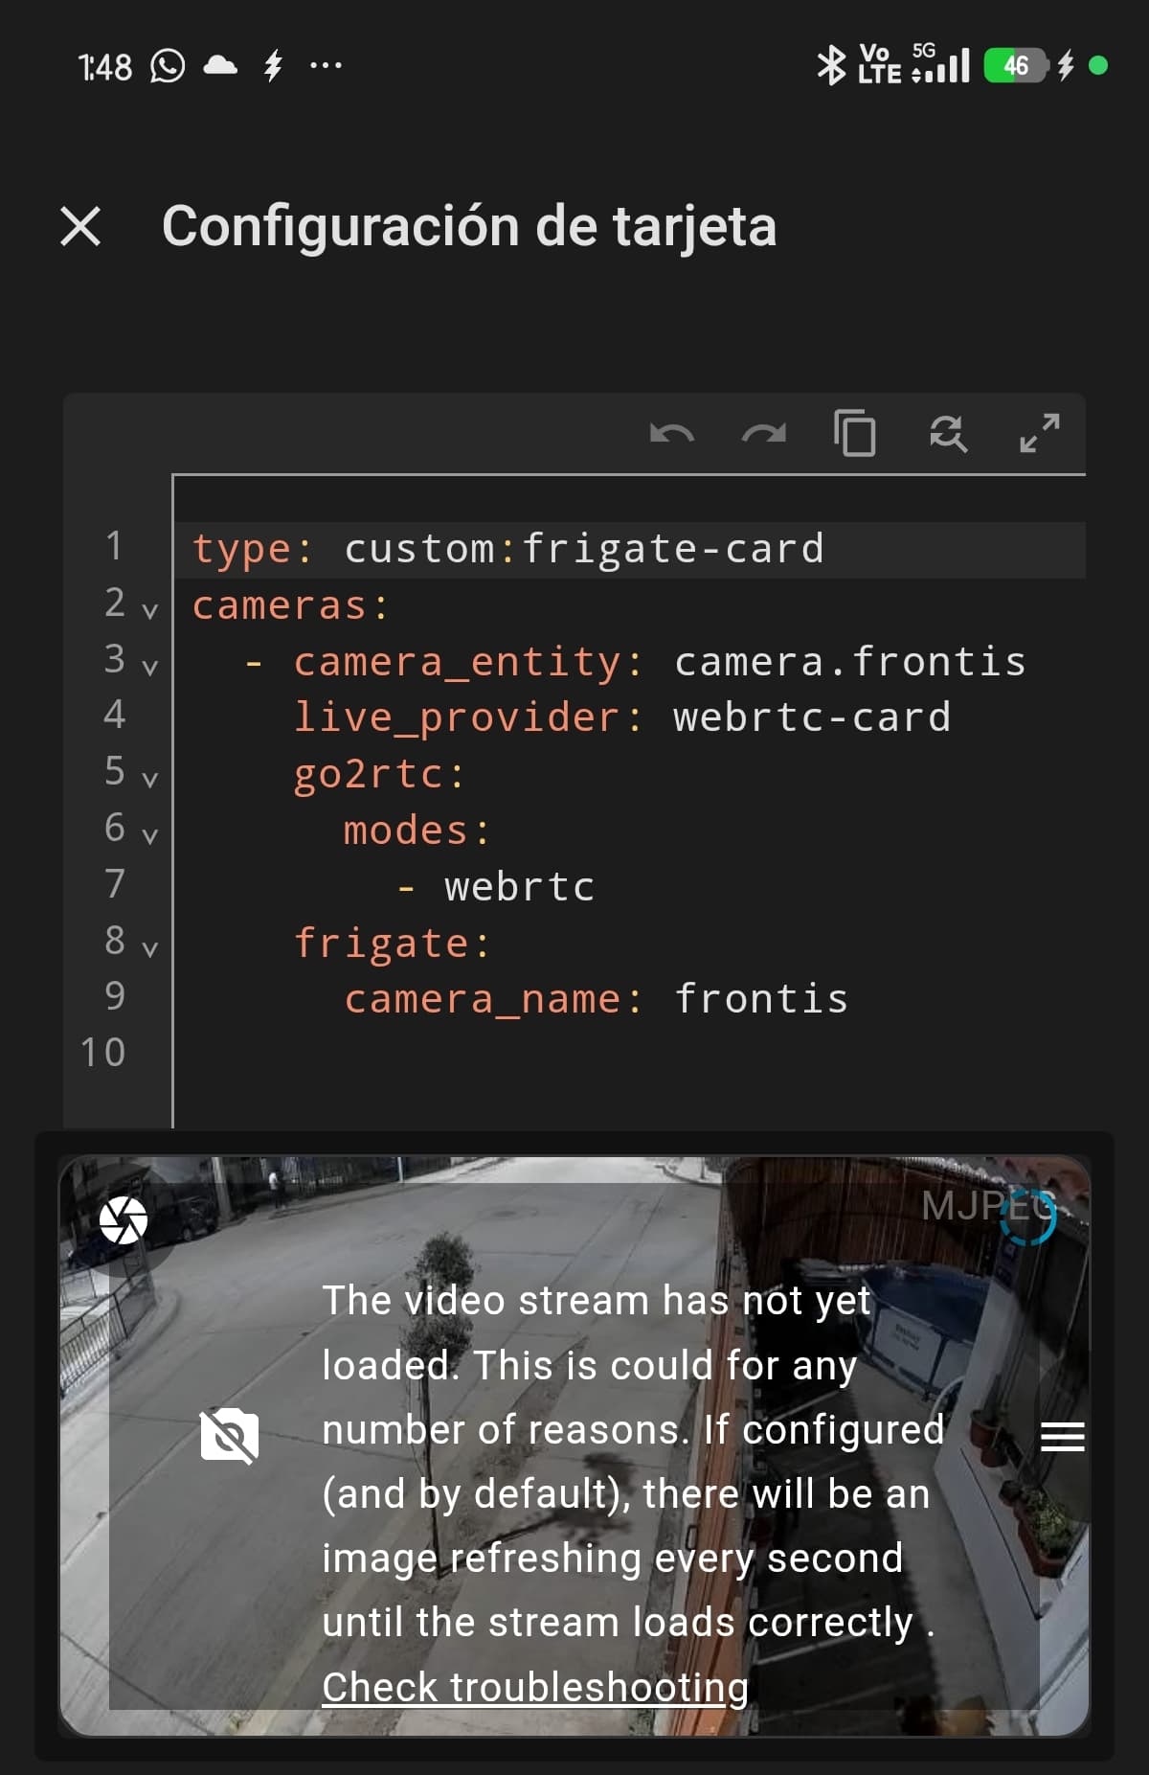Close the Configuración de tarjeta dialog
Image resolution: width=1149 pixels, height=1775 pixels.
point(80,226)
